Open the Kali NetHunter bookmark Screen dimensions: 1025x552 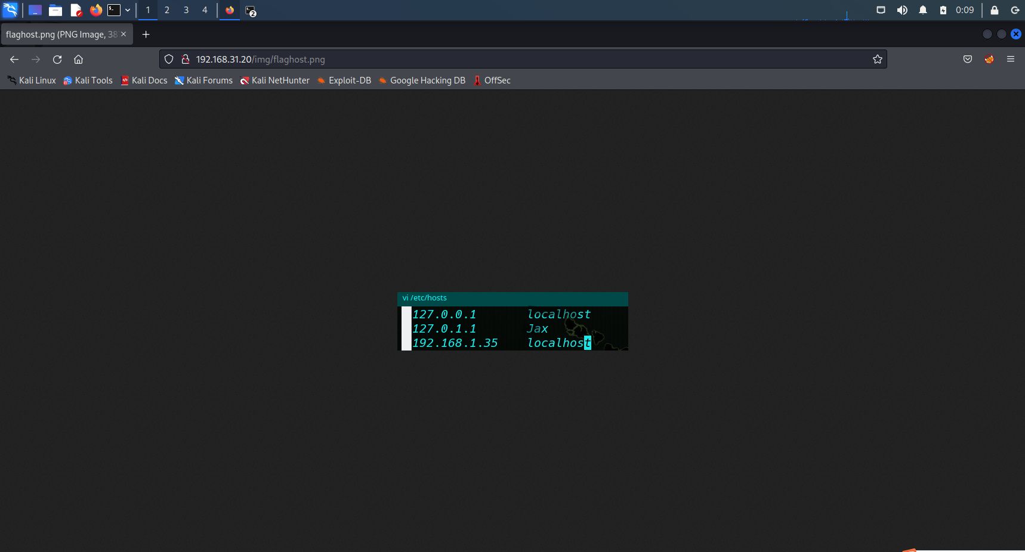275,80
